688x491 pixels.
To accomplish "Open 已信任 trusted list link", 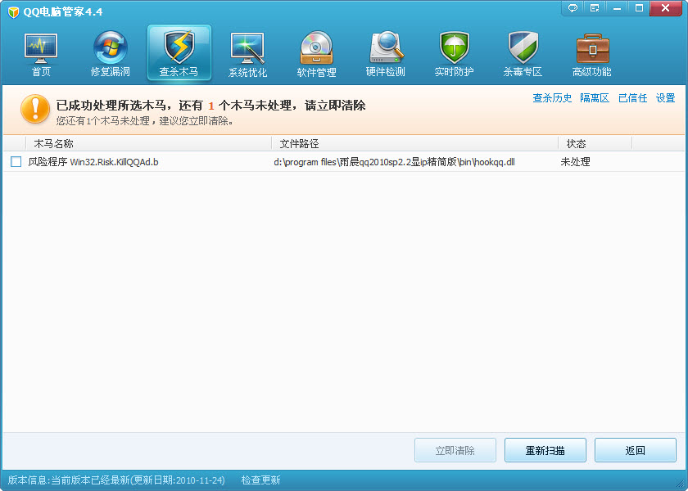I will (632, 98).
